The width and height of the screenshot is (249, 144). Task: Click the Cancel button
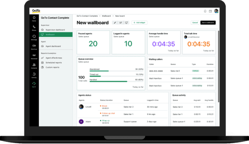[195, 23]
